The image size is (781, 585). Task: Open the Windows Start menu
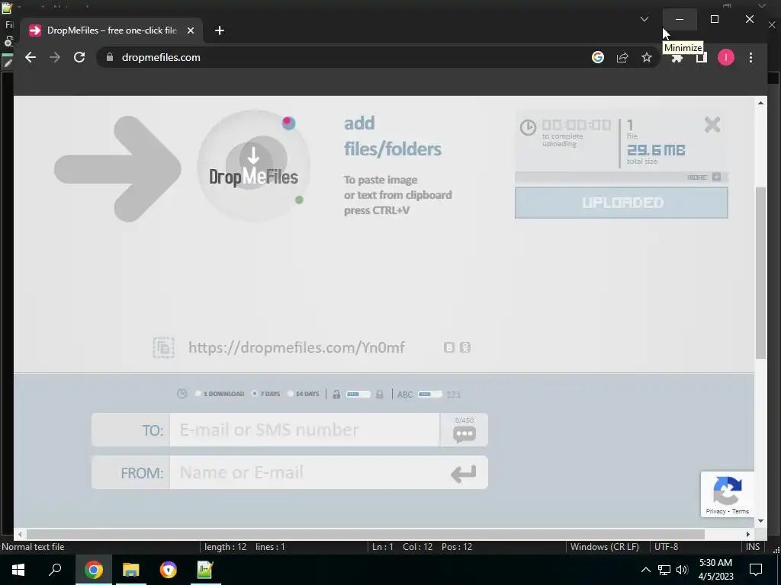pyautogui.click(x=18, y=570)
